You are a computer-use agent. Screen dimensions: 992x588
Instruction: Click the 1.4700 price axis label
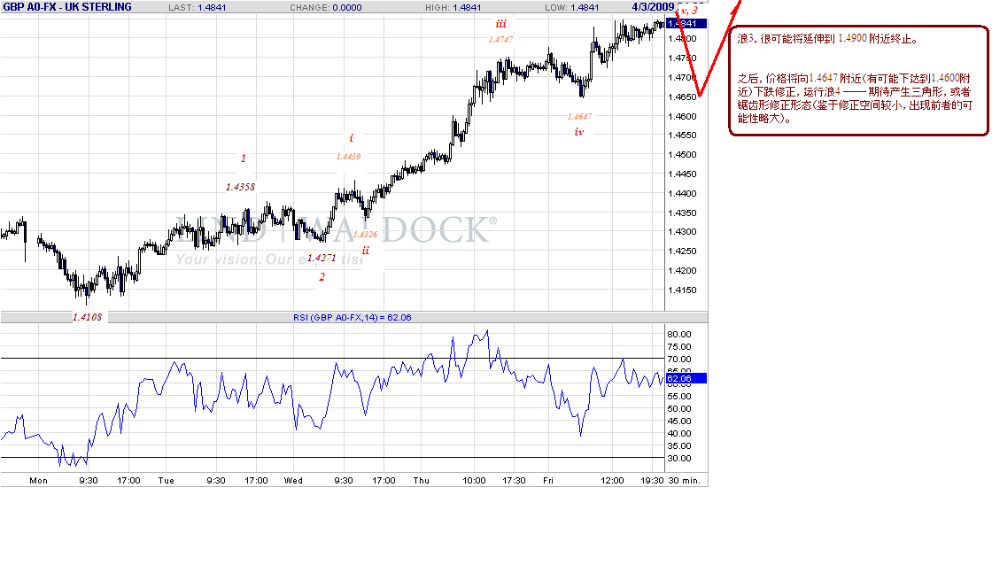tap(682, 78)
